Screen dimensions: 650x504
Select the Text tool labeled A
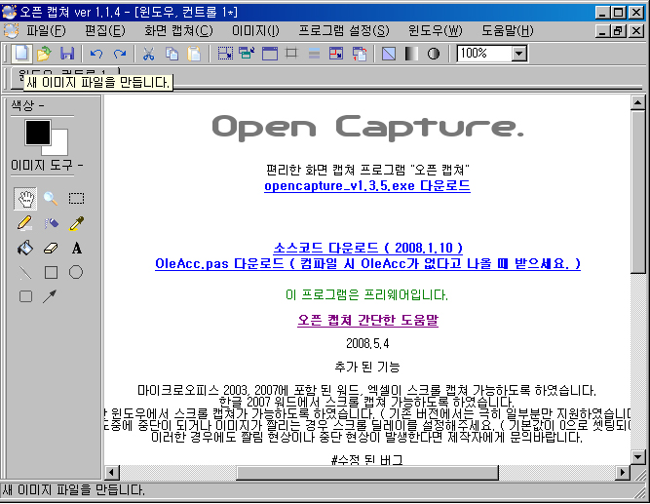[x=77, y=249]
